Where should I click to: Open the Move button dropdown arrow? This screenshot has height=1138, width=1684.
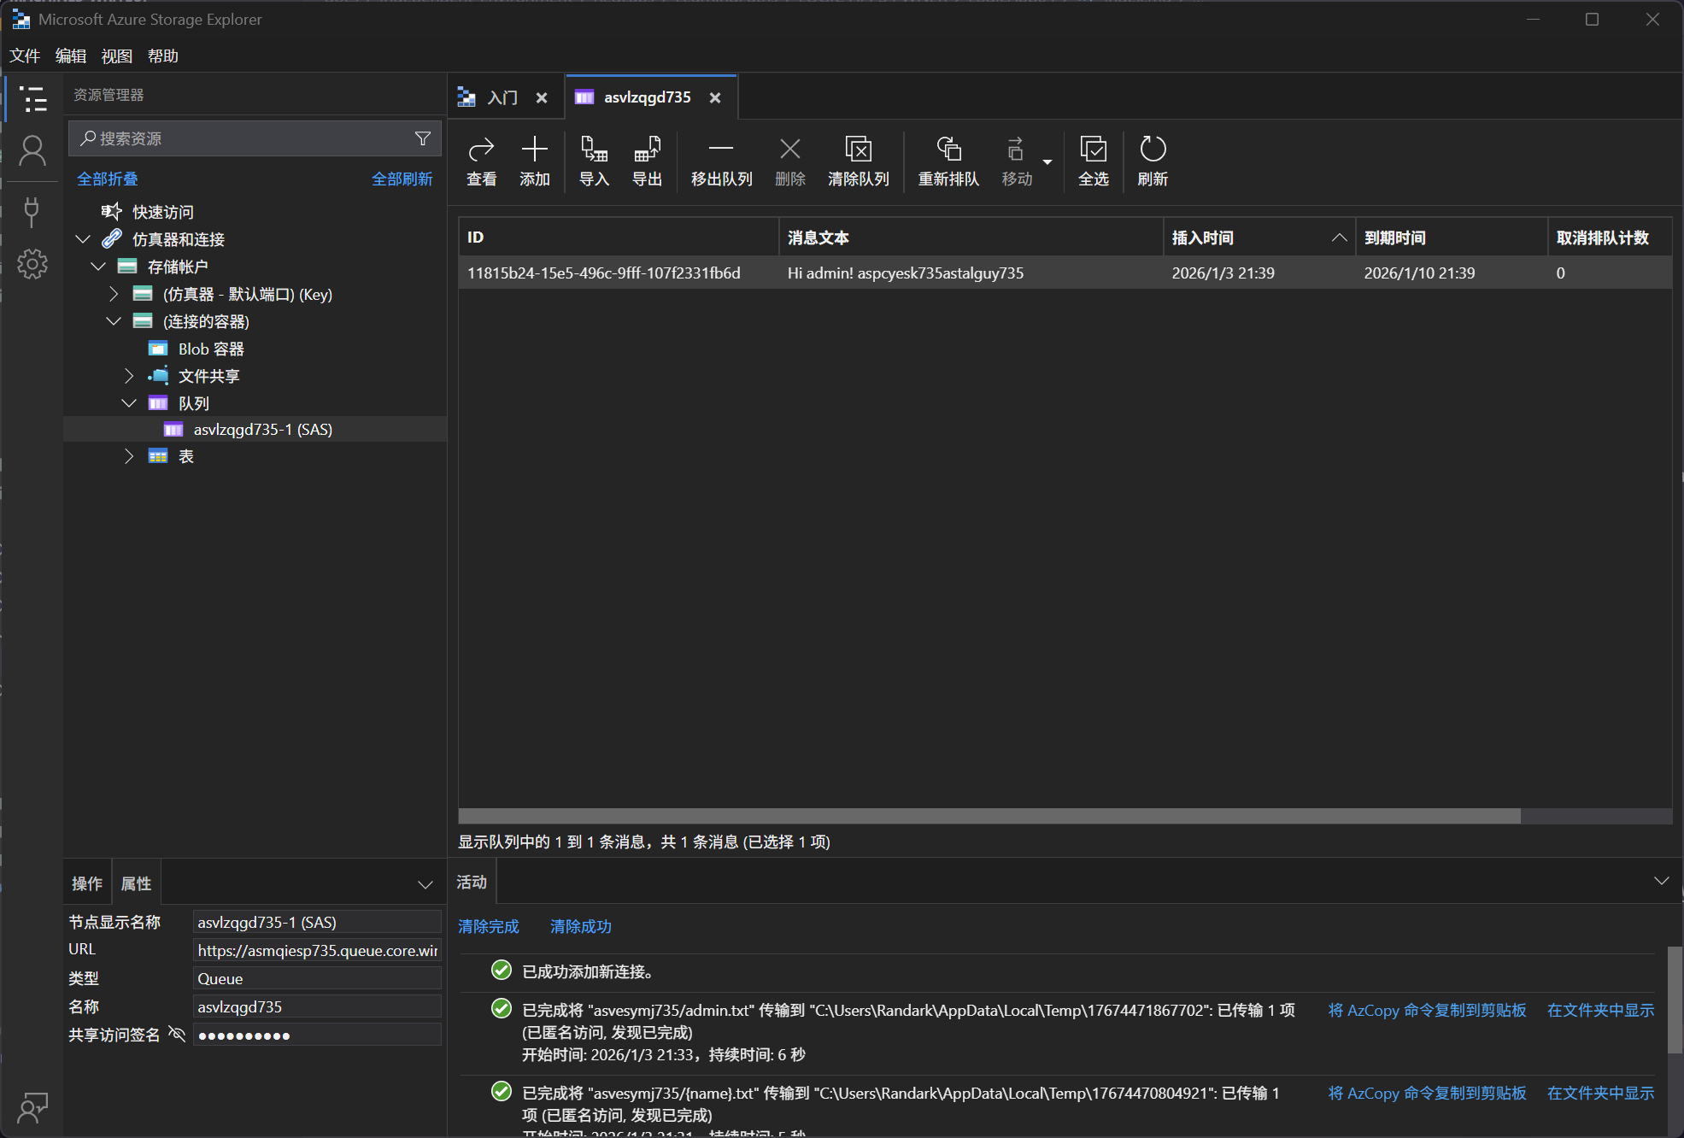coord(1047,161)
